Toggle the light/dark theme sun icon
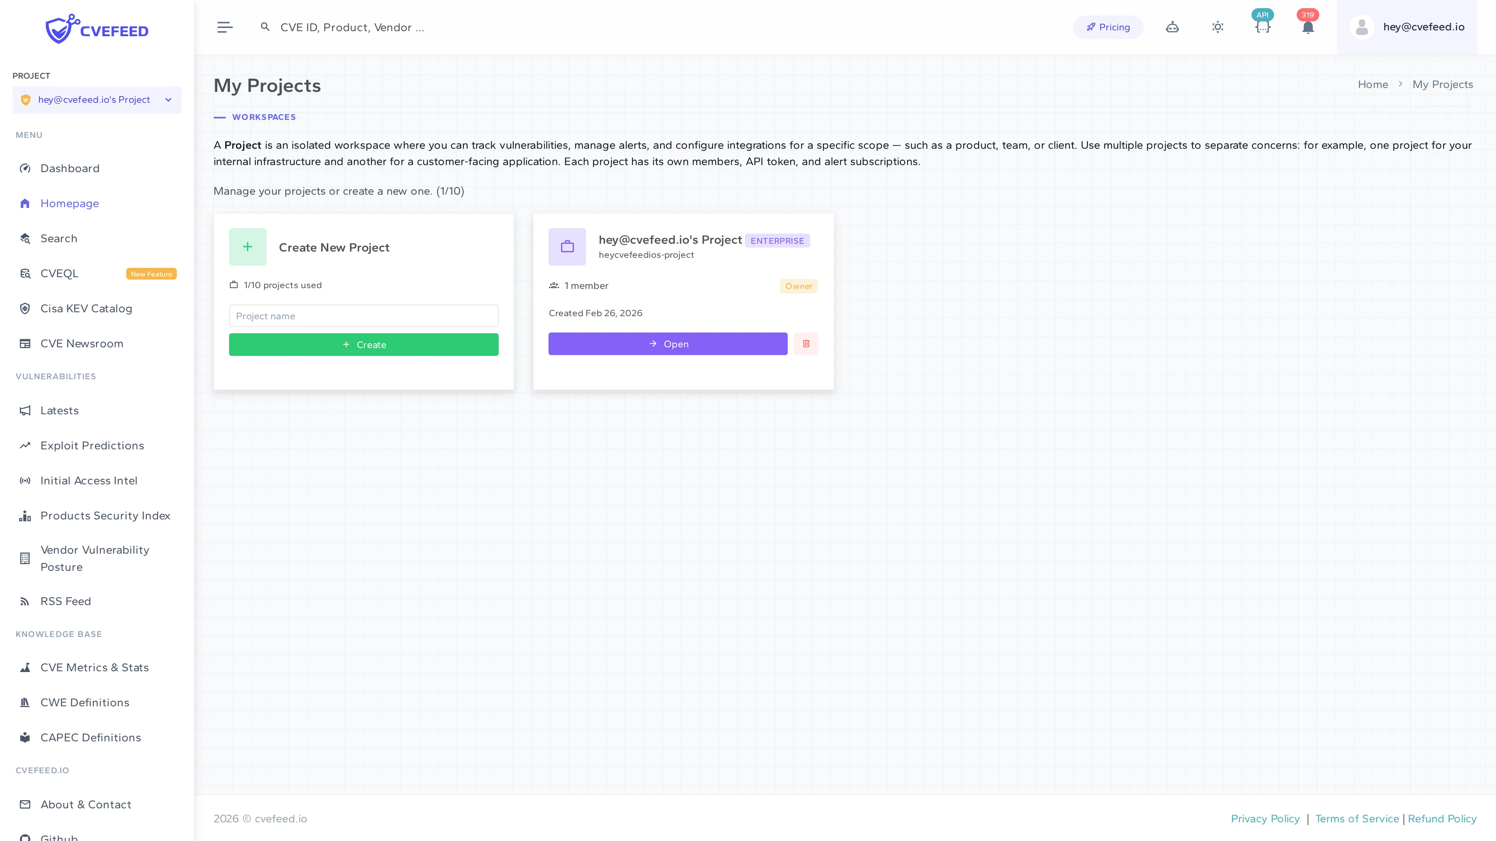 click(1218, 27)
